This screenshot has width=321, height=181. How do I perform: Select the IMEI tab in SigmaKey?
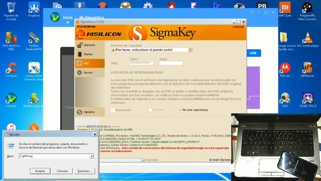click(90, 63)
